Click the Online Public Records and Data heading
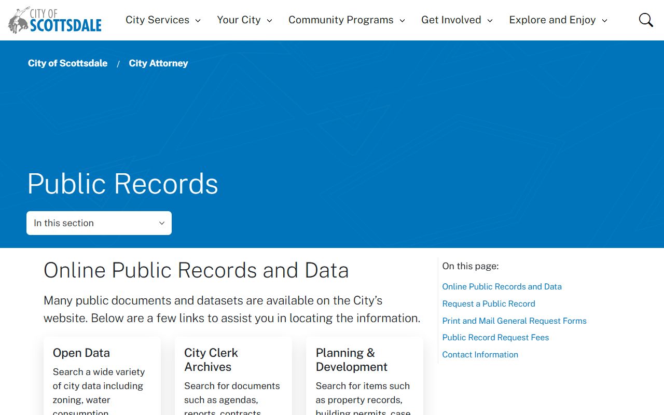The width and height of the screenshot is (664, 415). pos(196,270)
